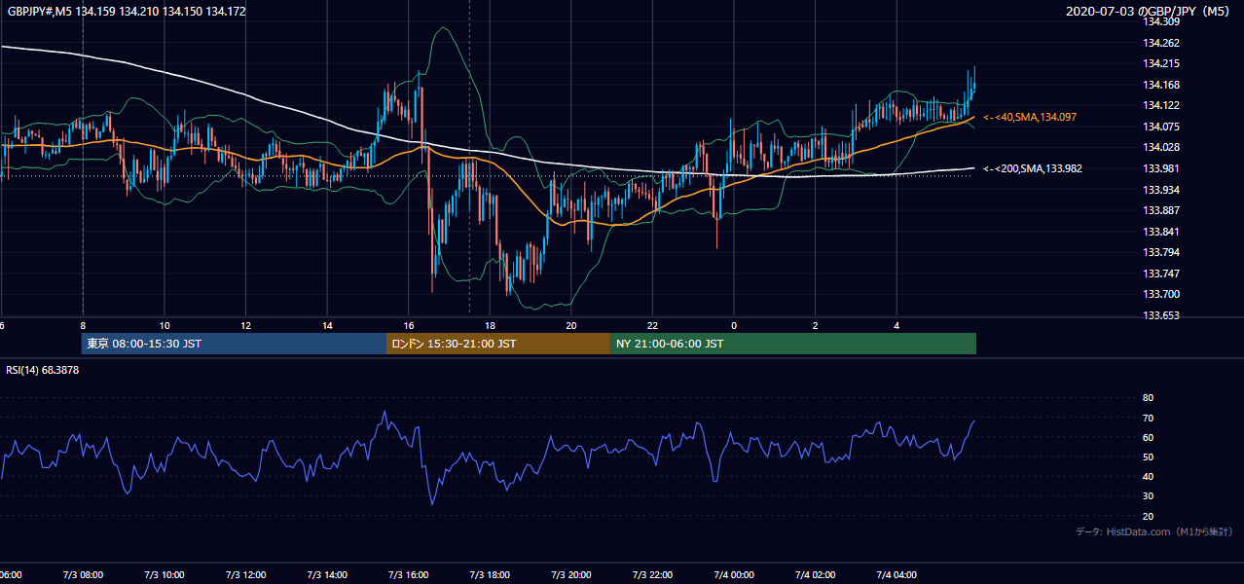This screenshot has height=584, width=1244.
Task: Click price axis value 133.981
Action: (1160, 168)
